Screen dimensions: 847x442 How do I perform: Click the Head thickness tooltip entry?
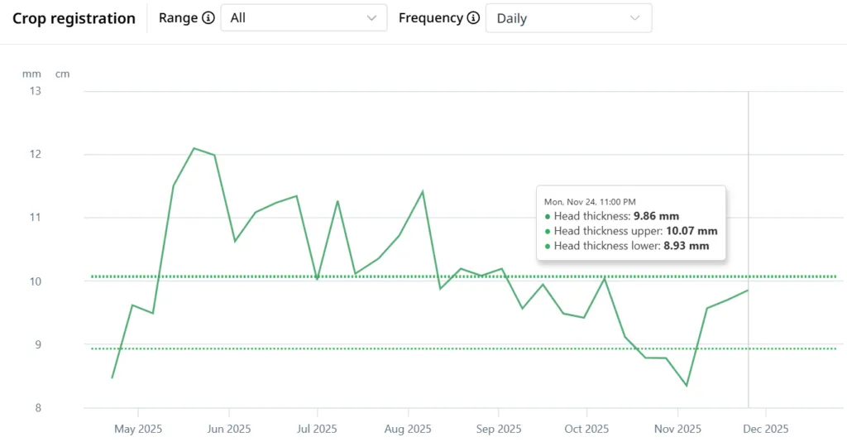coord(611,216)
